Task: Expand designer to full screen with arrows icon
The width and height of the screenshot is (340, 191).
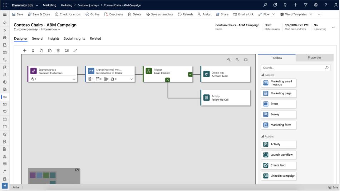Action: 75,50
